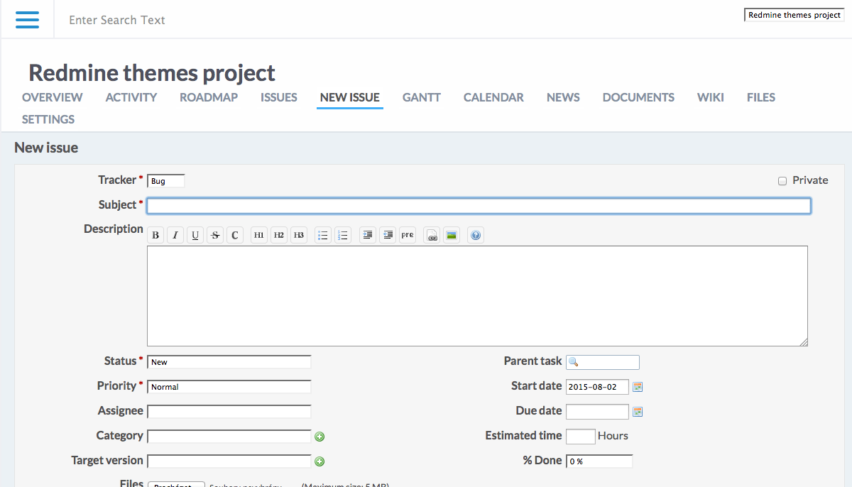
Task: Open the % Done dropdown
Action: click(x=599, y=461)
